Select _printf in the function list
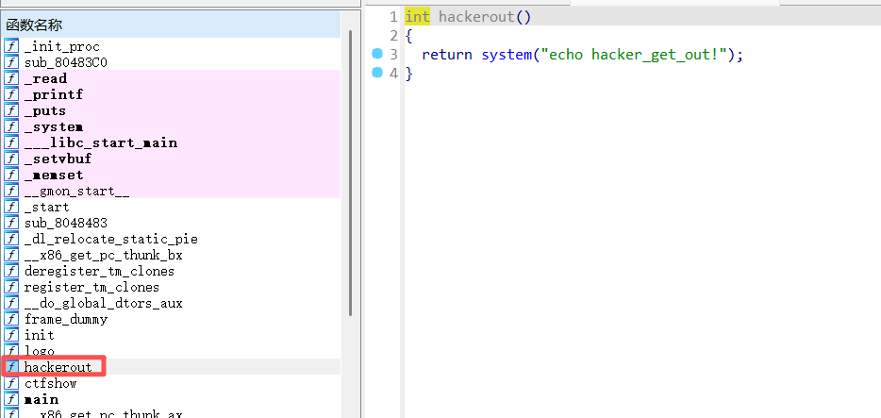Screen dimensions: 881x418 click(x=54, y=94)
